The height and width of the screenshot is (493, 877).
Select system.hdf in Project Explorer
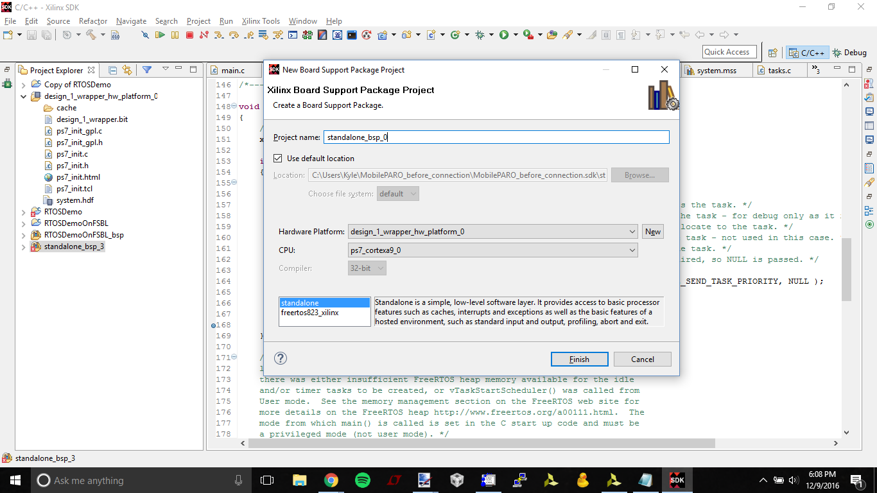point(74,200)
